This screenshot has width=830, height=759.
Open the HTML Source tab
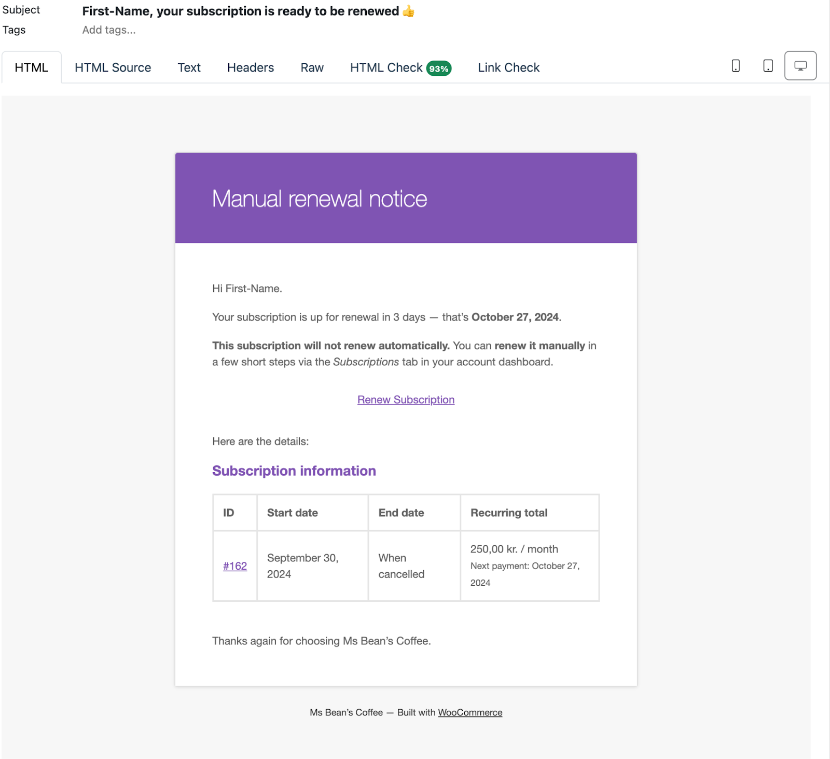click(113, 67)
